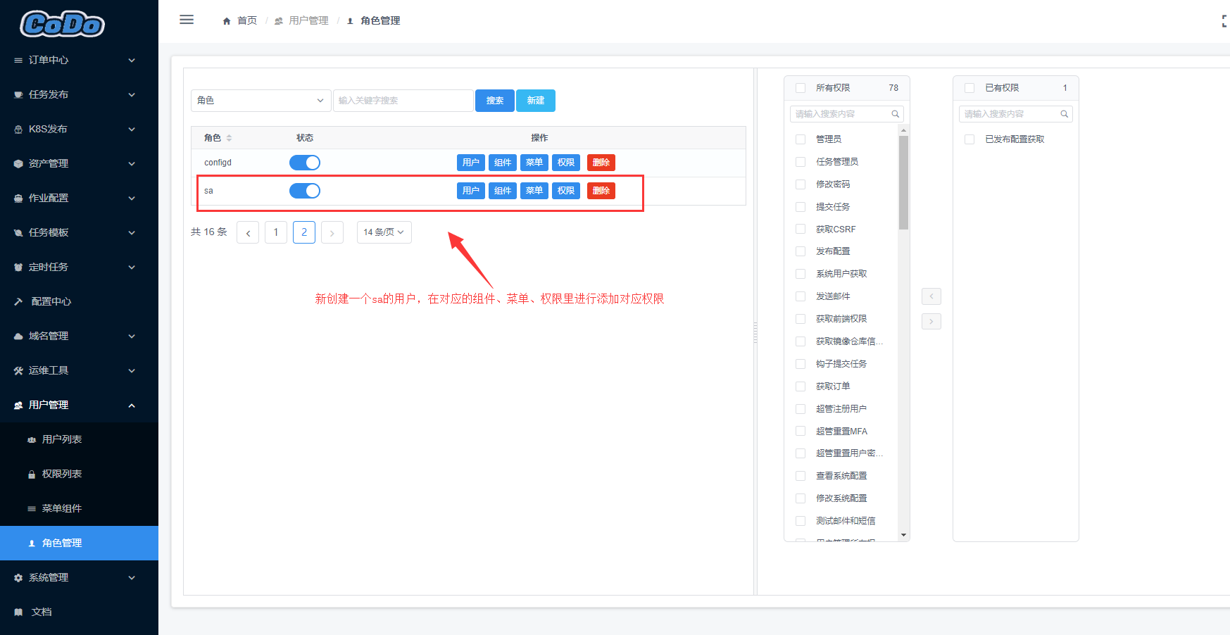Toggle the status switch for configd role
This screenshot has width=1230, height=635.
305,163
